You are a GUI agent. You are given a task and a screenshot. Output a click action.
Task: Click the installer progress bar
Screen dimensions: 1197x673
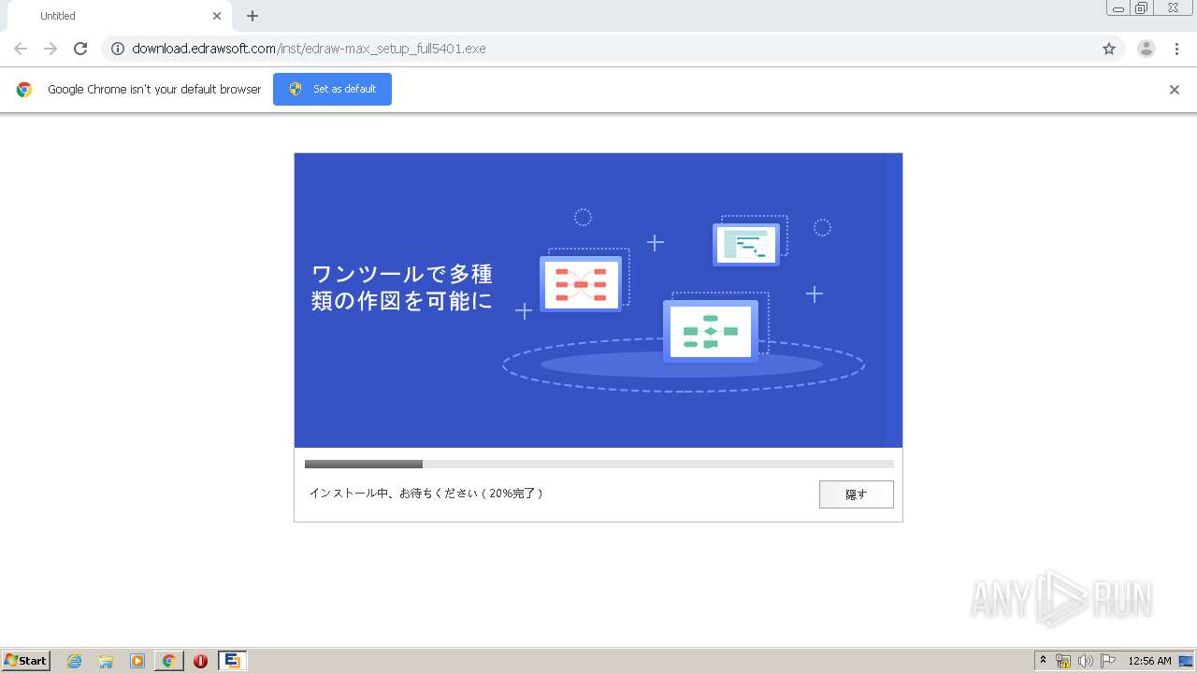pos(599,464)
